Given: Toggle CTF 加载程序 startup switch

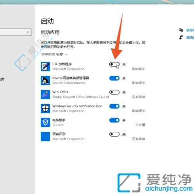Looking at the screenshot, I should pos(114,64).
